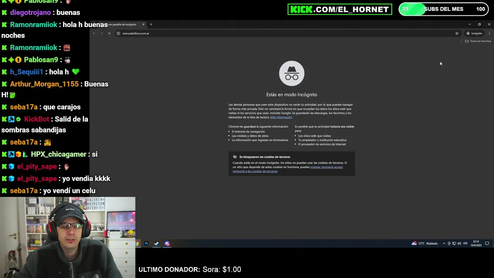This screenshot has height=278, width=494.
Task: Click the stop loading button in Chrome
Action: pyautogui.click(x=109, y=33)
